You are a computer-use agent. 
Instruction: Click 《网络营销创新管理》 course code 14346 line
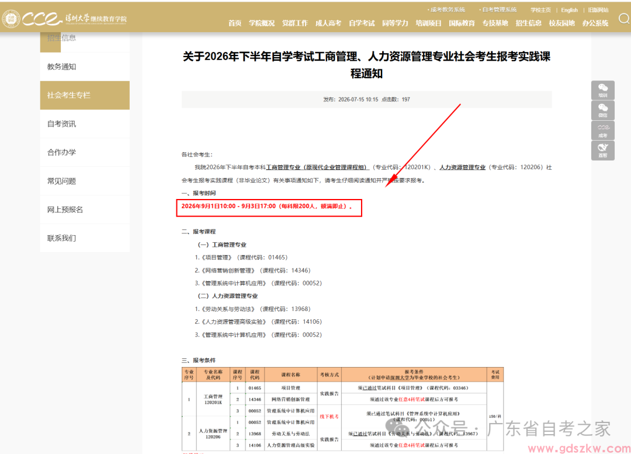253,270
